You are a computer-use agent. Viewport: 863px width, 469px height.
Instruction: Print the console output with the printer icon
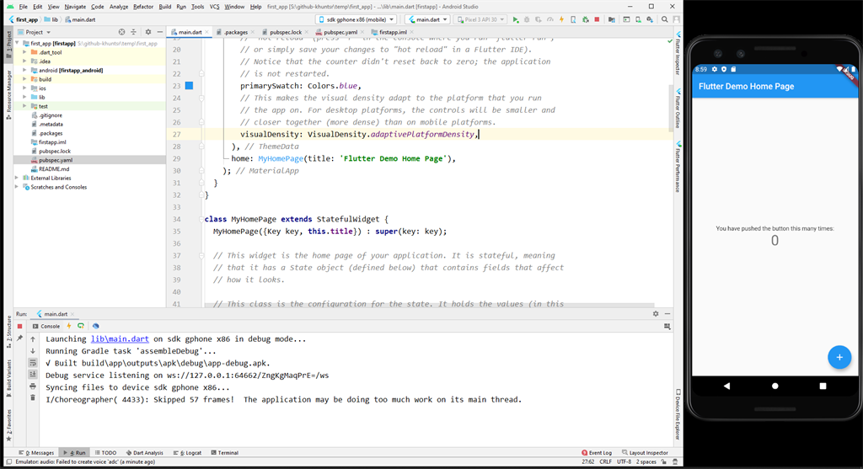(33, 386)
